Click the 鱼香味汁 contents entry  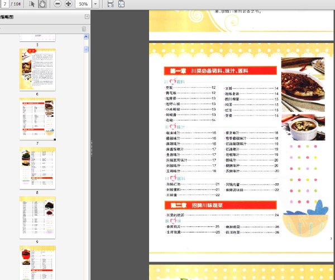[191, 155]
